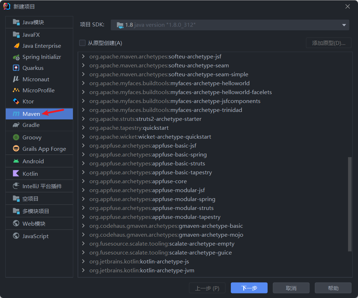This screenshot has height=298, width=358.
Task: Click the 取消 button
Action: click(x=291, y=288)
